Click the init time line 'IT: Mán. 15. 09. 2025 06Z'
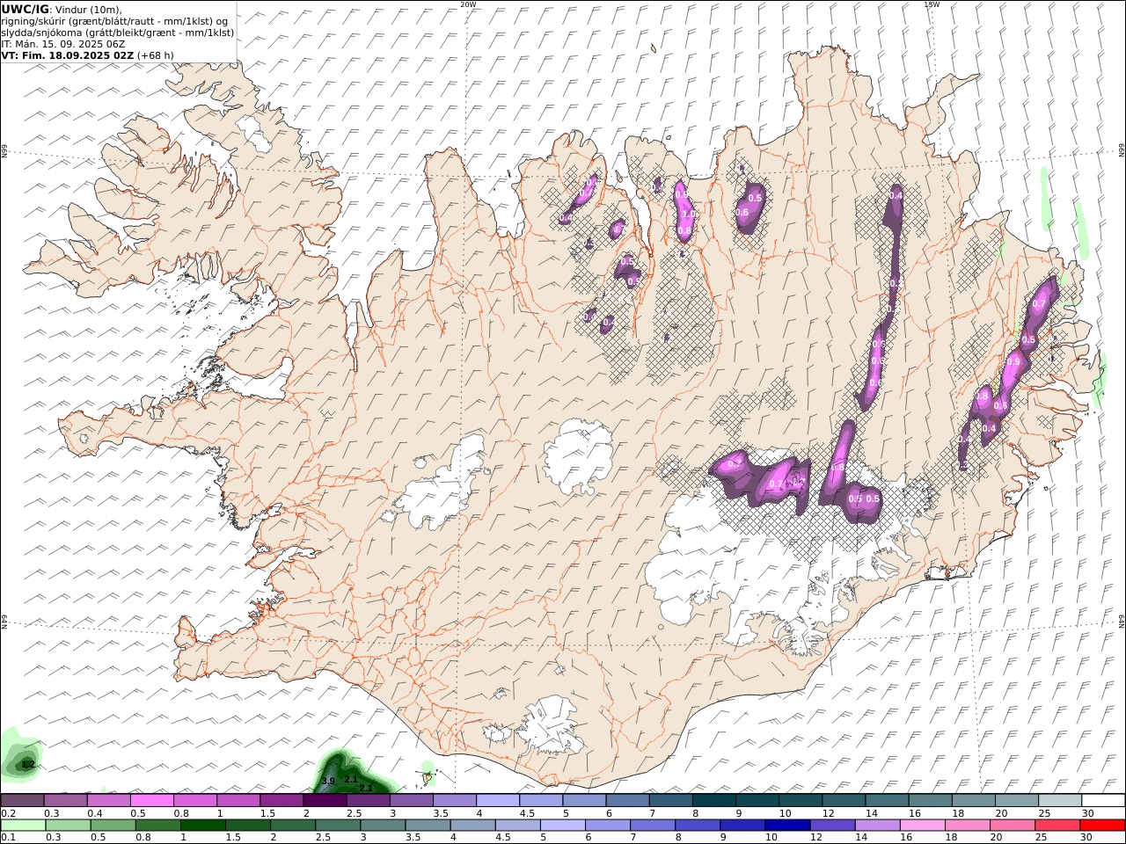The height and width of the screenshot is (844, 1126). 64,43
